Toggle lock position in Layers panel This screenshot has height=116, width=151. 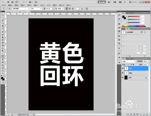click(131, 64)
